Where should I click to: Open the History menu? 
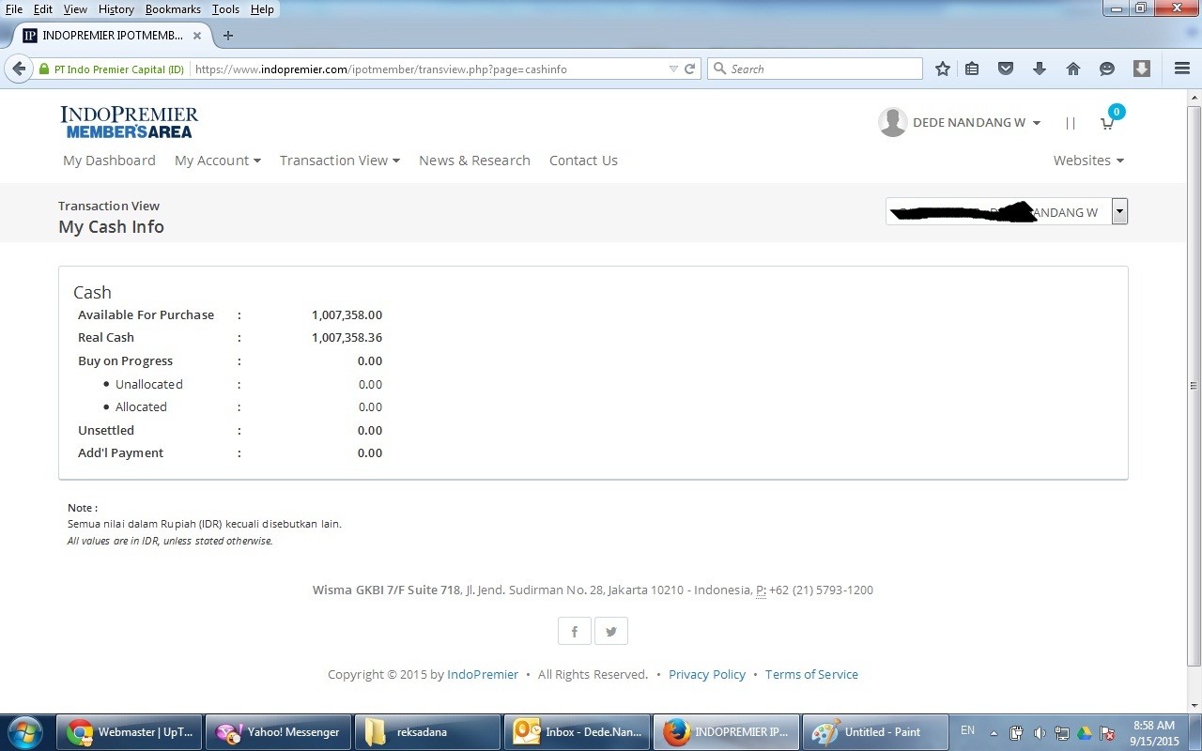[116, 8]
